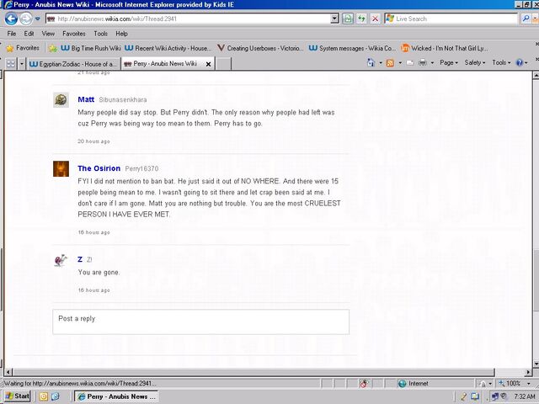Click the red Stop loading icon

(375, 19)
